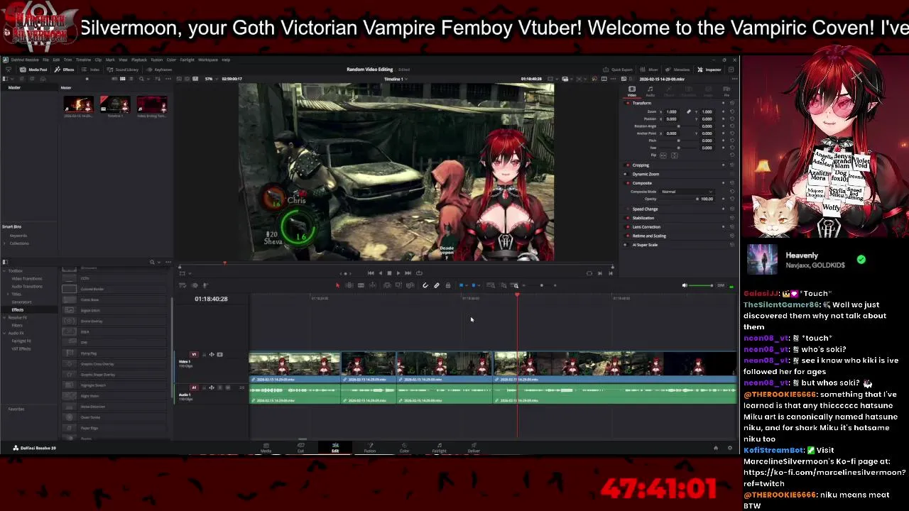
Task: Open the File menu
Action: click(45, 60)
